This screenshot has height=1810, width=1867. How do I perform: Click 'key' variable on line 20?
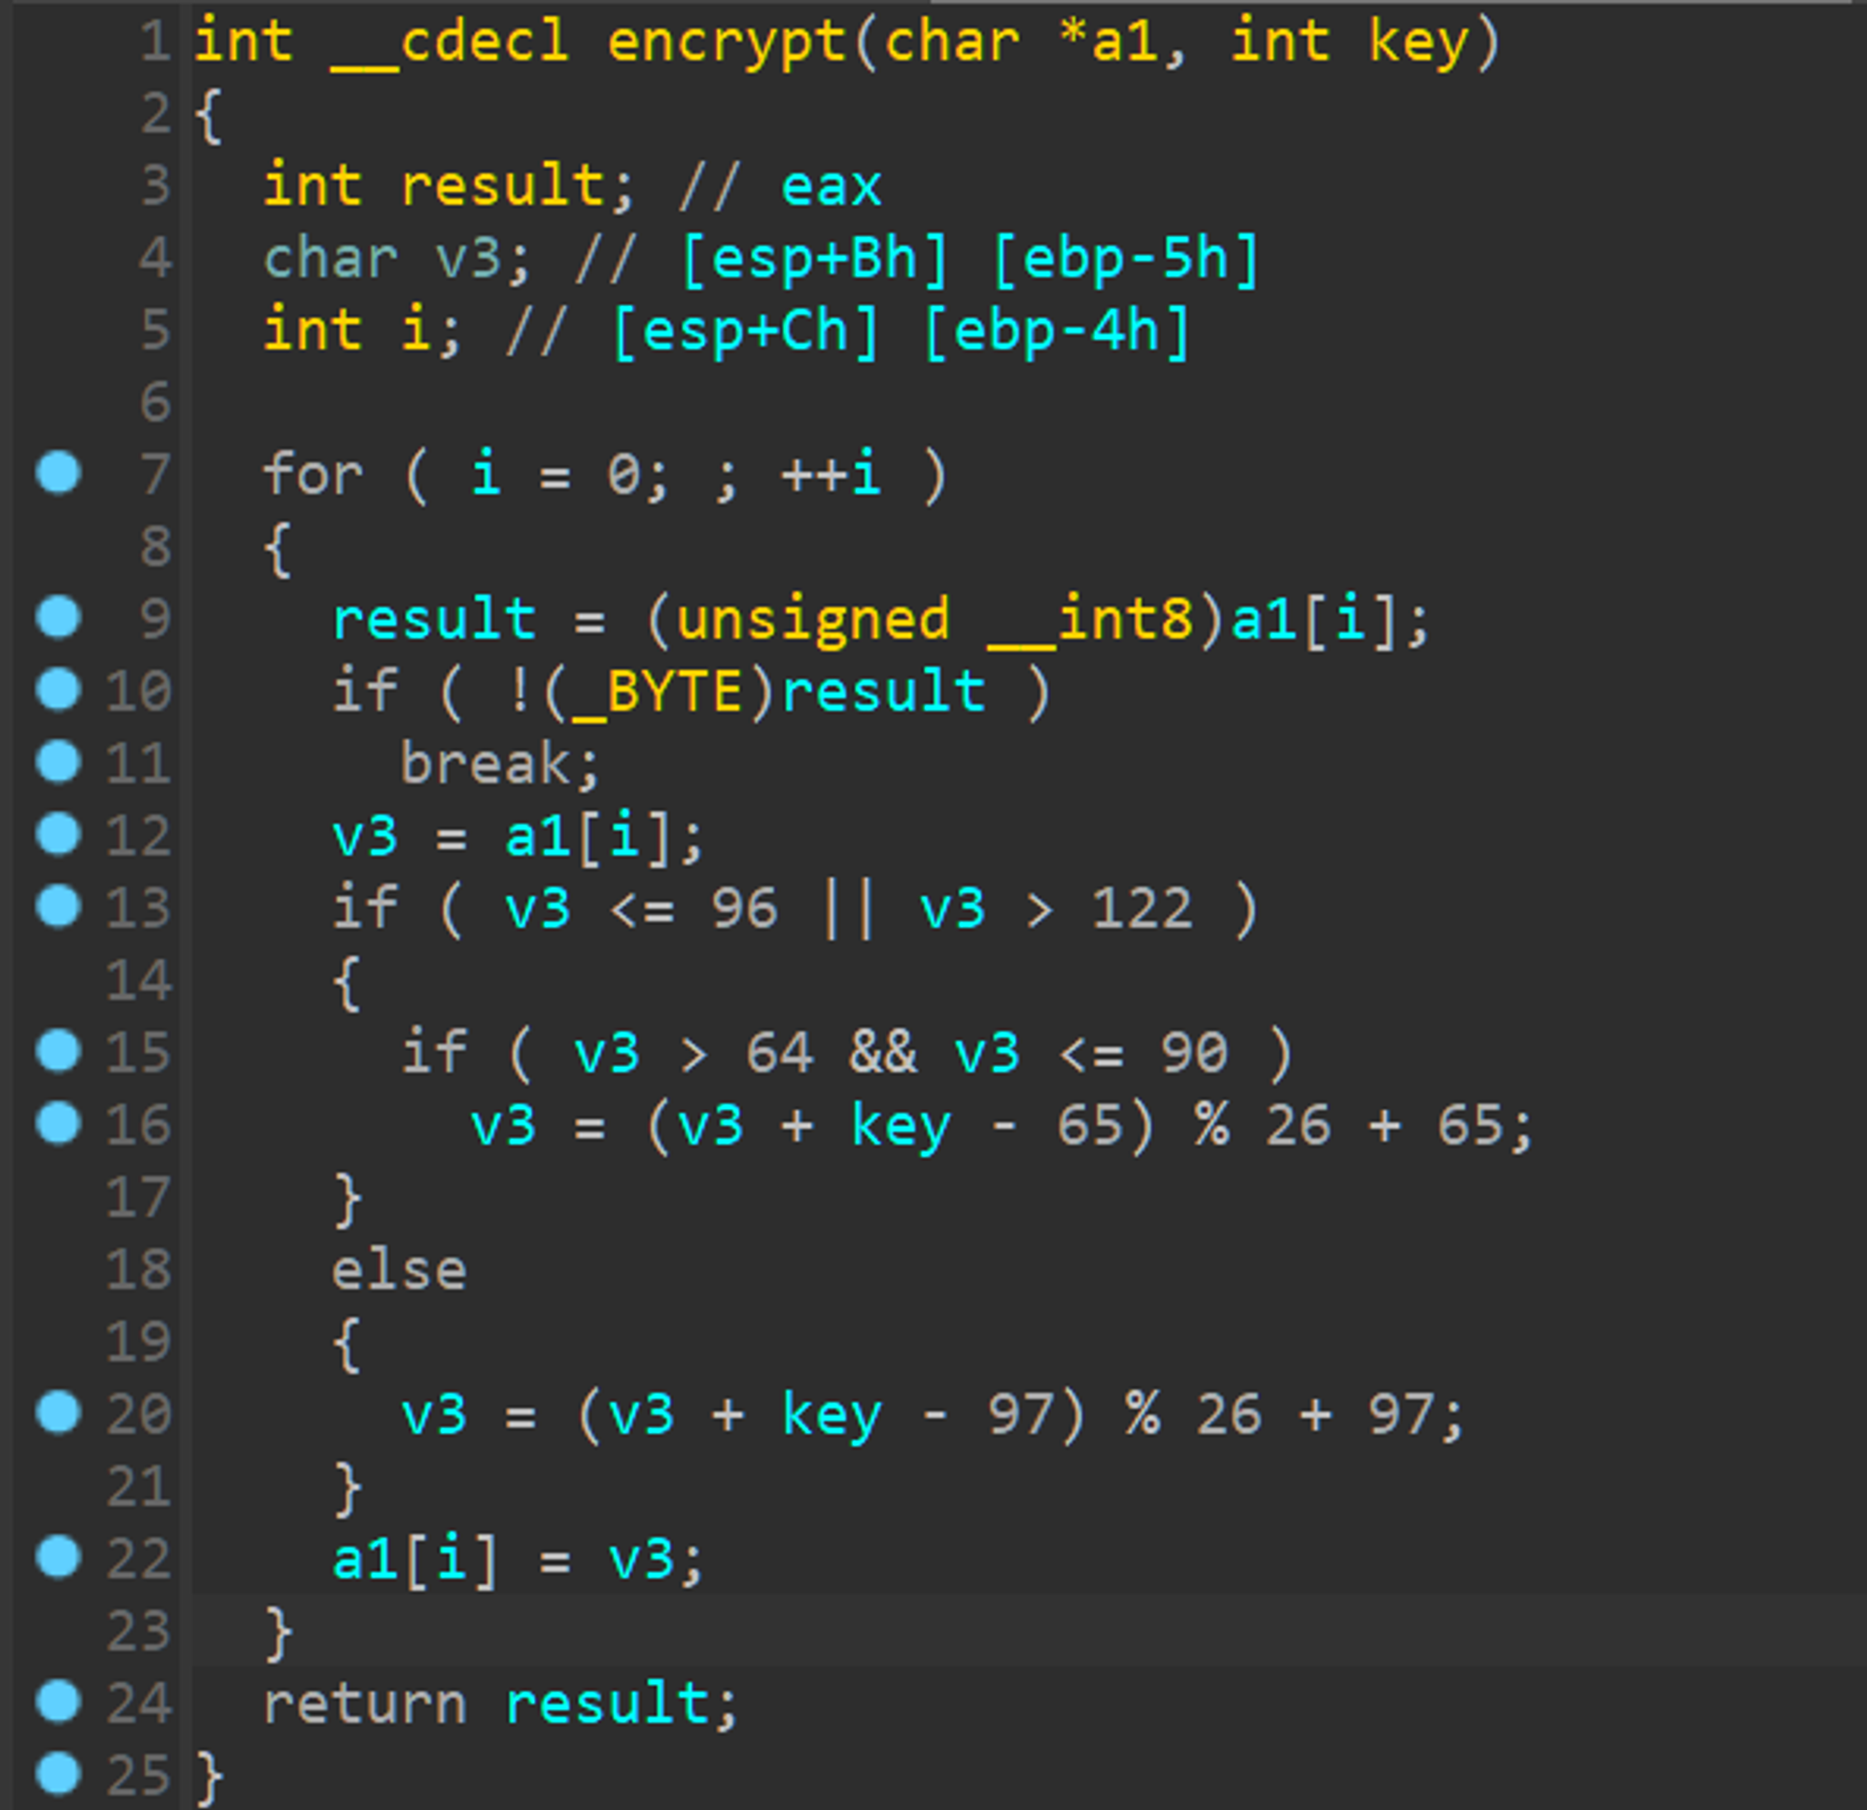[x=831, y=1417]
